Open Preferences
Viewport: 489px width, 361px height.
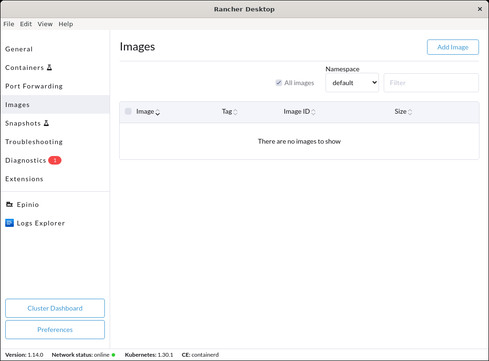click(x=55, y=330)
